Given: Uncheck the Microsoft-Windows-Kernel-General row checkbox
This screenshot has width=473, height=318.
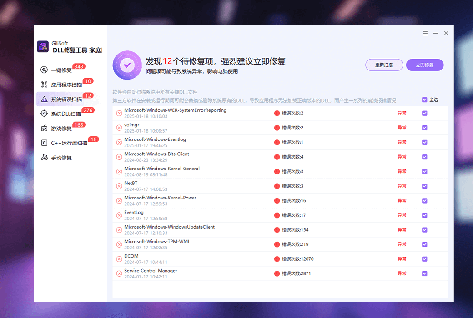Looking at the screenshot, I should point(425,172).
